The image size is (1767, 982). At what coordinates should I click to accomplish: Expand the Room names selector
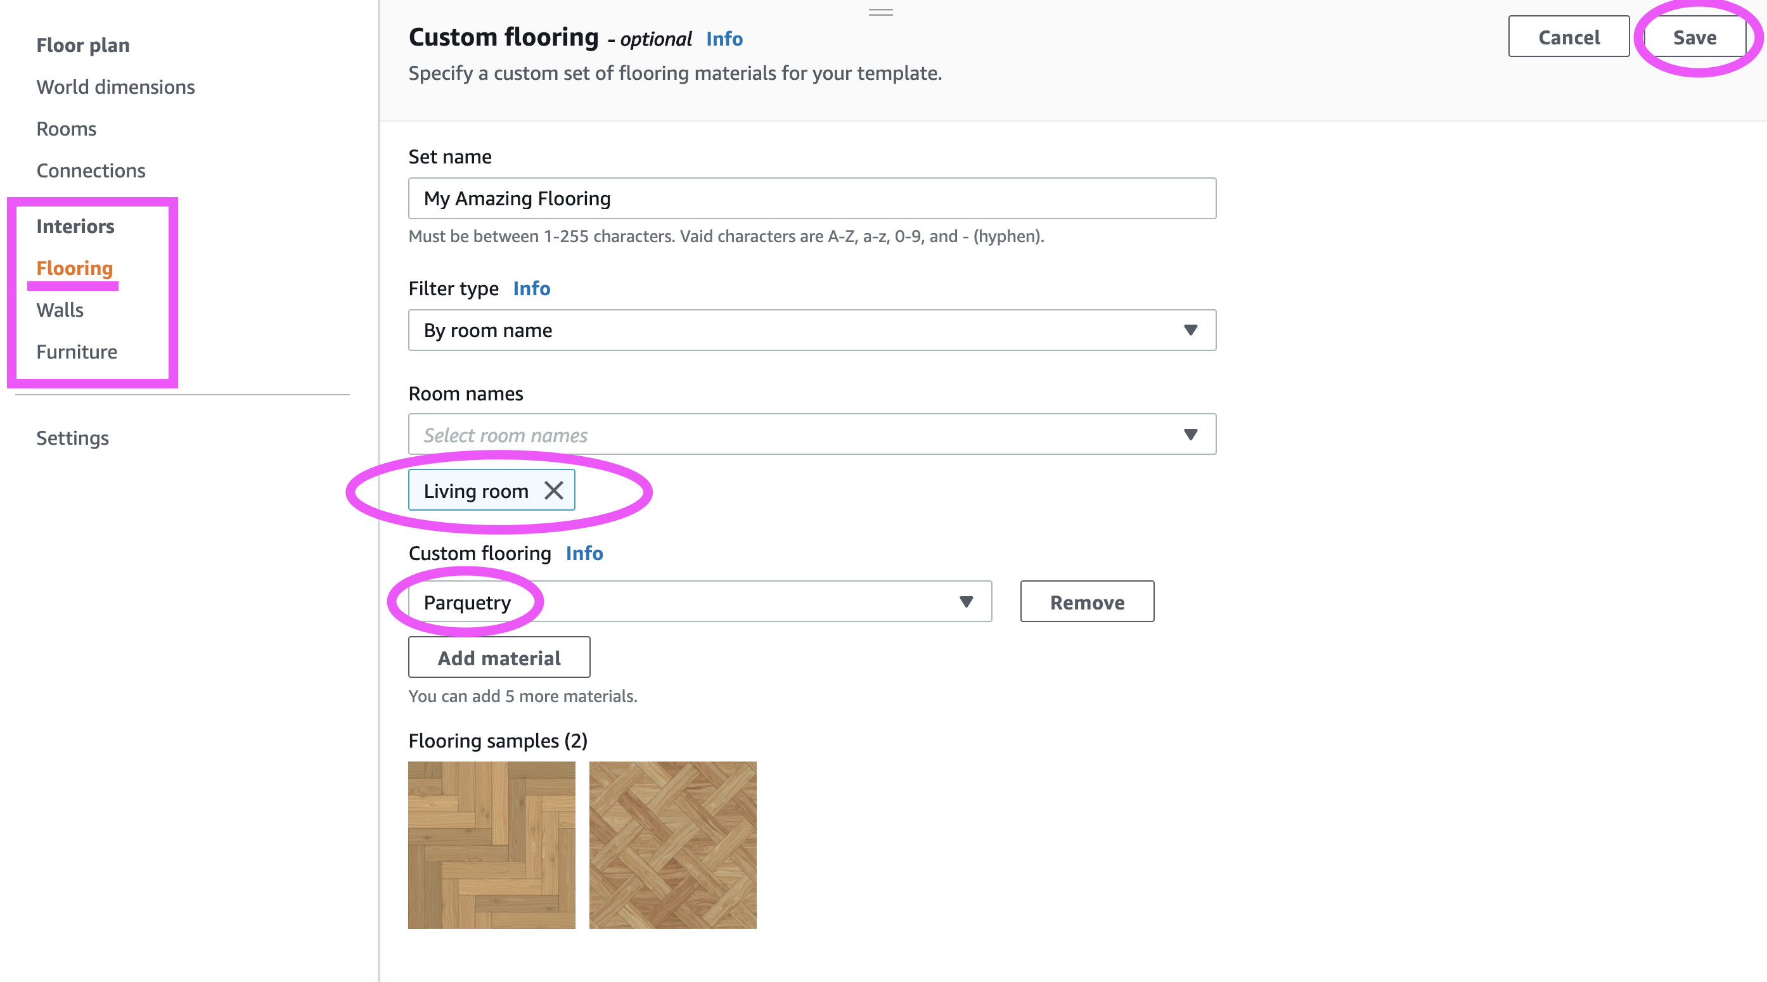(811, 434)
